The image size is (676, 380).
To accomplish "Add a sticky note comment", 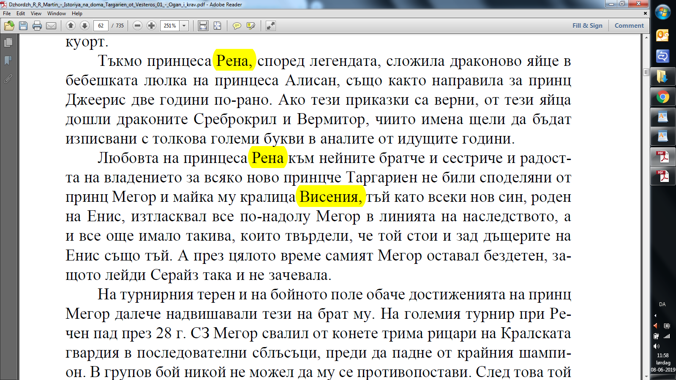I will [x=237, y=26].
